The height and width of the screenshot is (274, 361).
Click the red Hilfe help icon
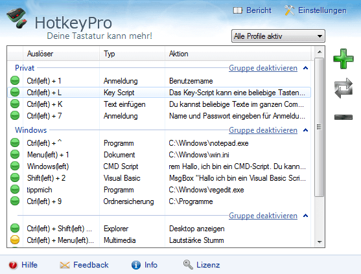[13, 265]
